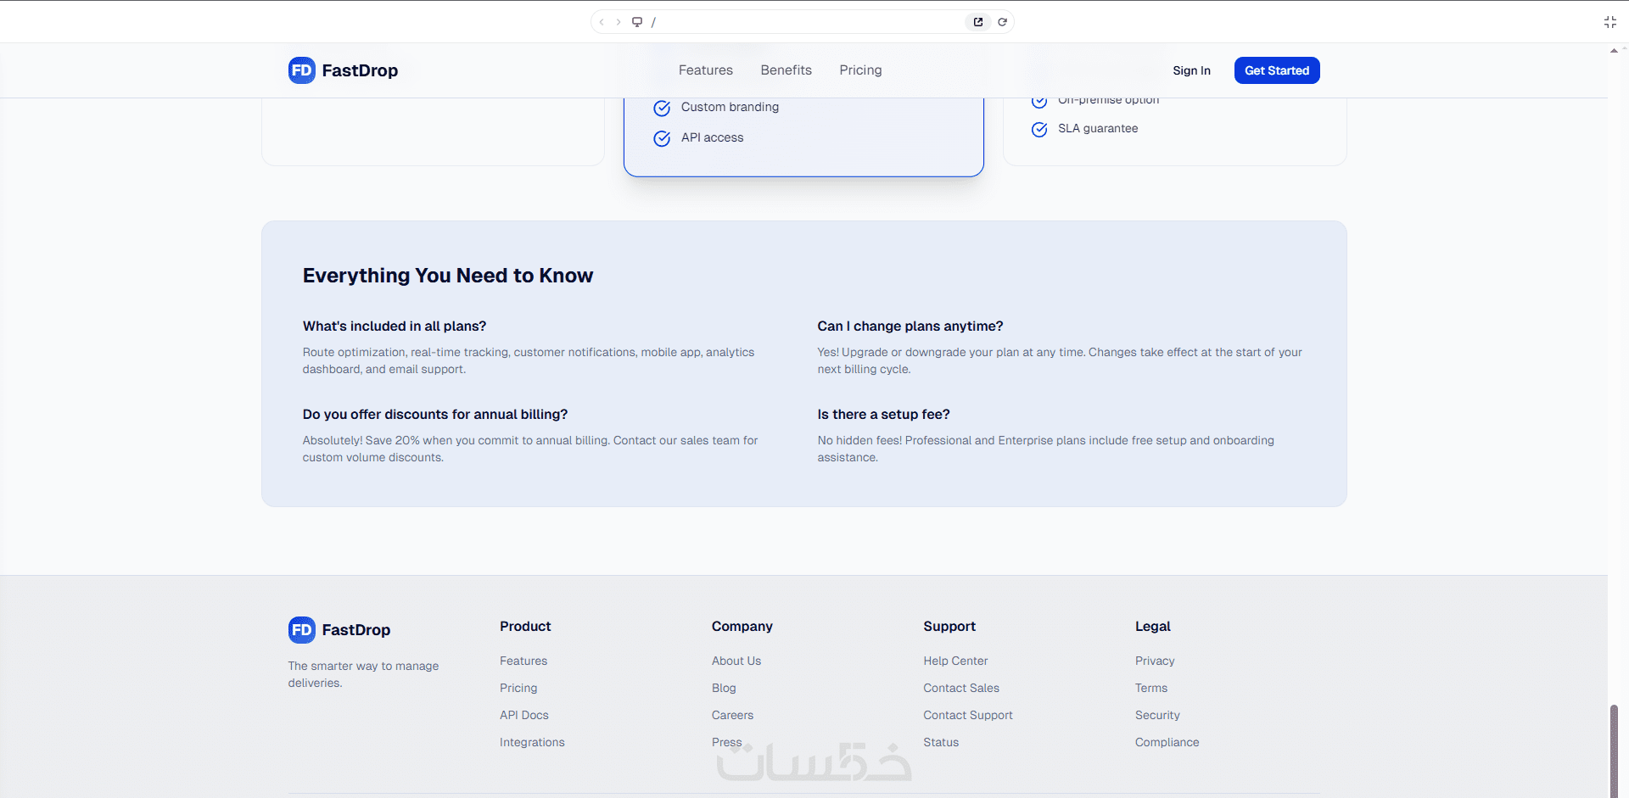Click "Do you offer discounts for annual billing?"
This screenshot has width=1629, height=798.
435,415
